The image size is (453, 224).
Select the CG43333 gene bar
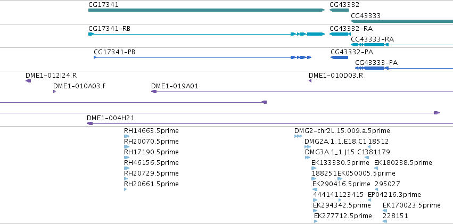click(402, 21)
